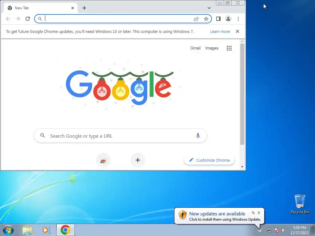Click the Chrome forward arrow

point(18,19)
